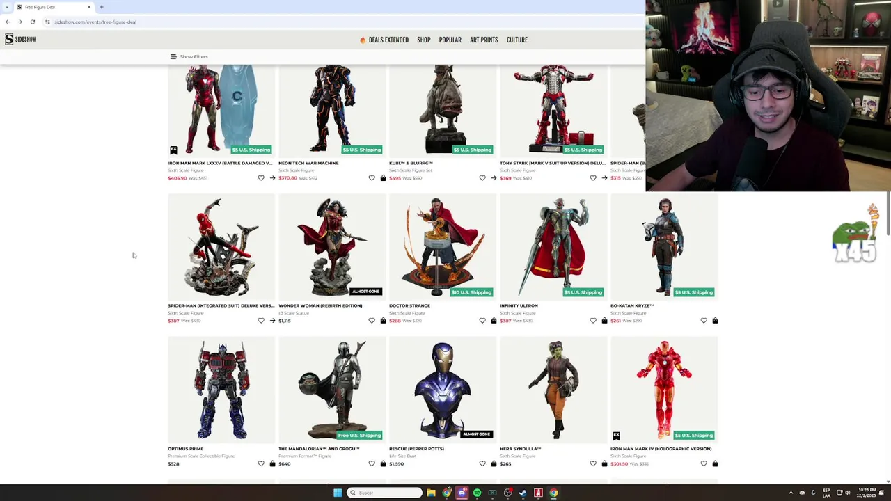Open Neon Tech War Machine title link
Screen dimensions: 891x501
(308, 163)
